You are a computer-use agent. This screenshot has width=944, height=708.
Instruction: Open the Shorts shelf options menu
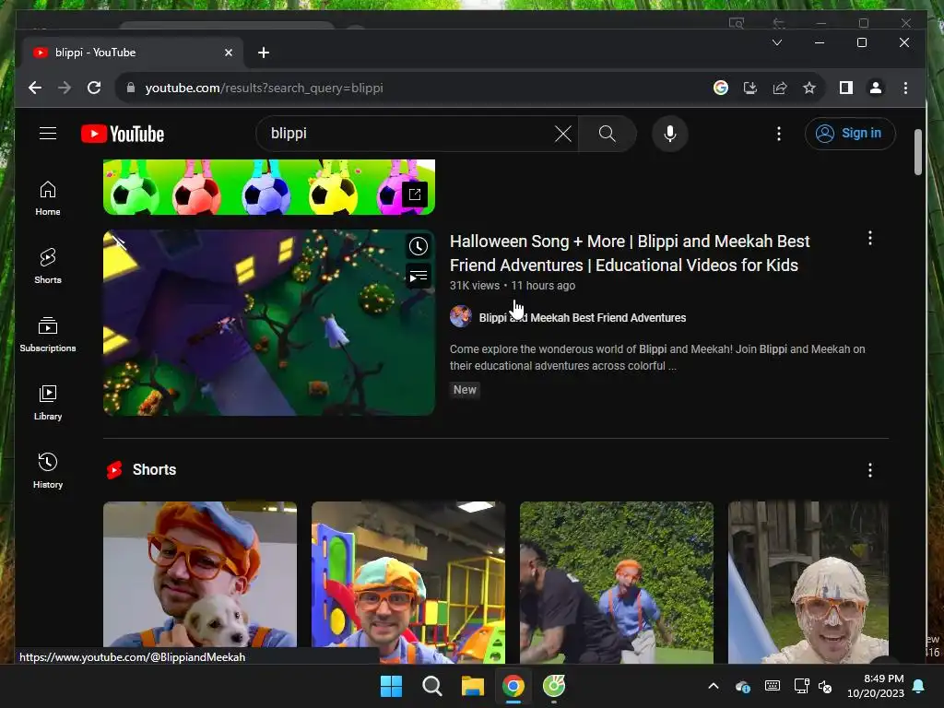tap(870, 470)
